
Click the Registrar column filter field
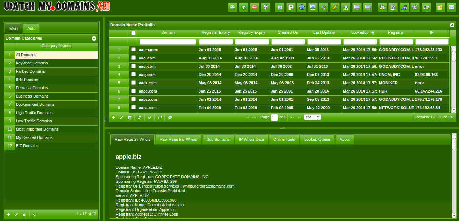click(x=396, y=41)
